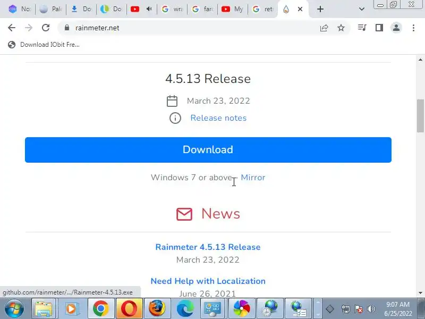Click the red envelope News icon
Viewport: 425px width, 319px height.
[184, 214]
